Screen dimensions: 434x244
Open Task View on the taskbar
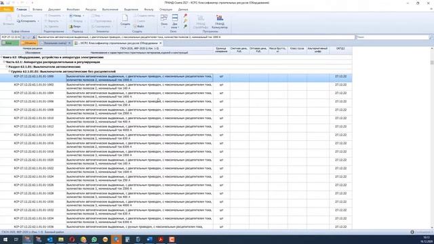[x=16, y=239]
